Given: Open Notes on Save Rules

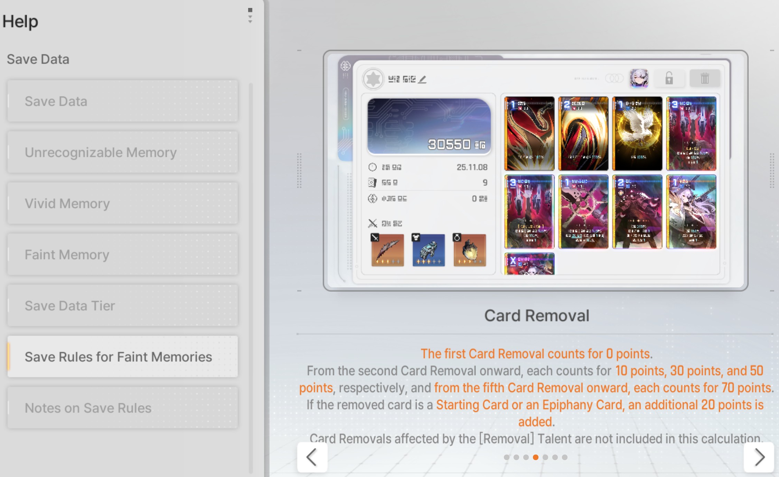Looking at the screenshot, I should [123, 408].
